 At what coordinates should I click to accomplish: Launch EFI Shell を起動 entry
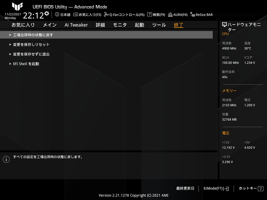click(26, 64)
